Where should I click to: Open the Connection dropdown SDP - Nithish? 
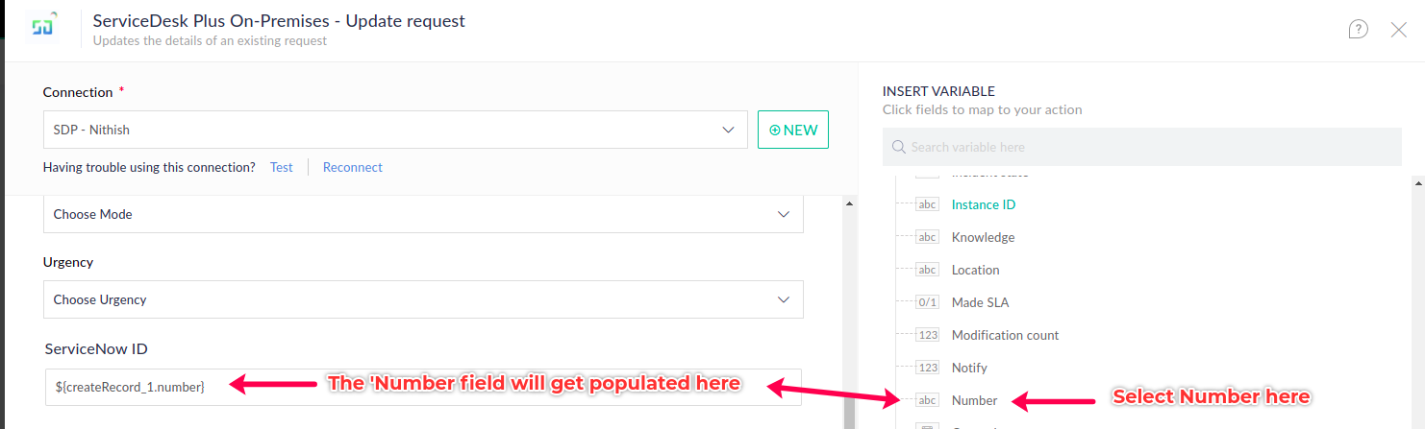(395, 130)
